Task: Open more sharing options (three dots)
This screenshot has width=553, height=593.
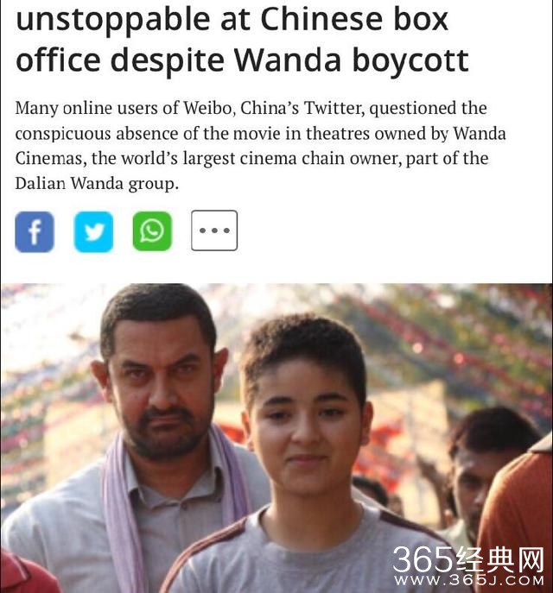Action: [x=214, y=230]
